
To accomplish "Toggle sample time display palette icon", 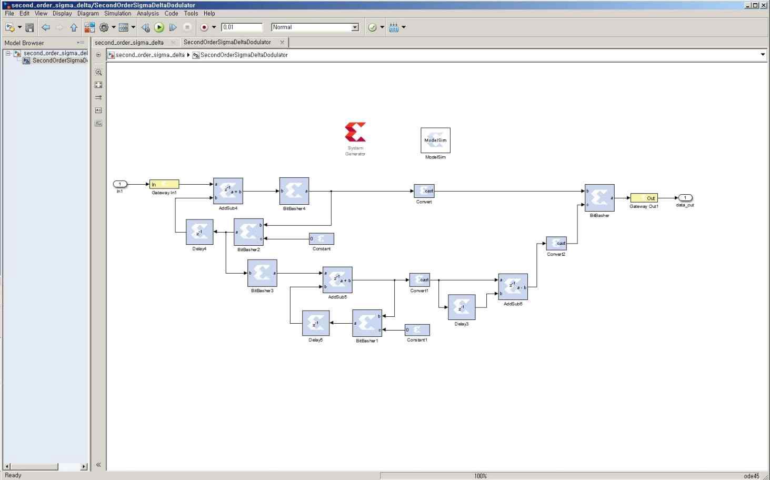I will 98,97.
